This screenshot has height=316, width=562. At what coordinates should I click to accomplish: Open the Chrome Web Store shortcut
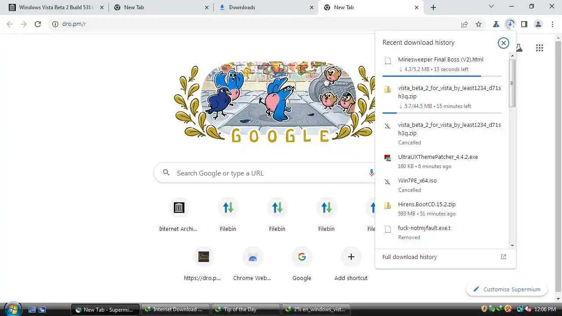pos(252,263)
